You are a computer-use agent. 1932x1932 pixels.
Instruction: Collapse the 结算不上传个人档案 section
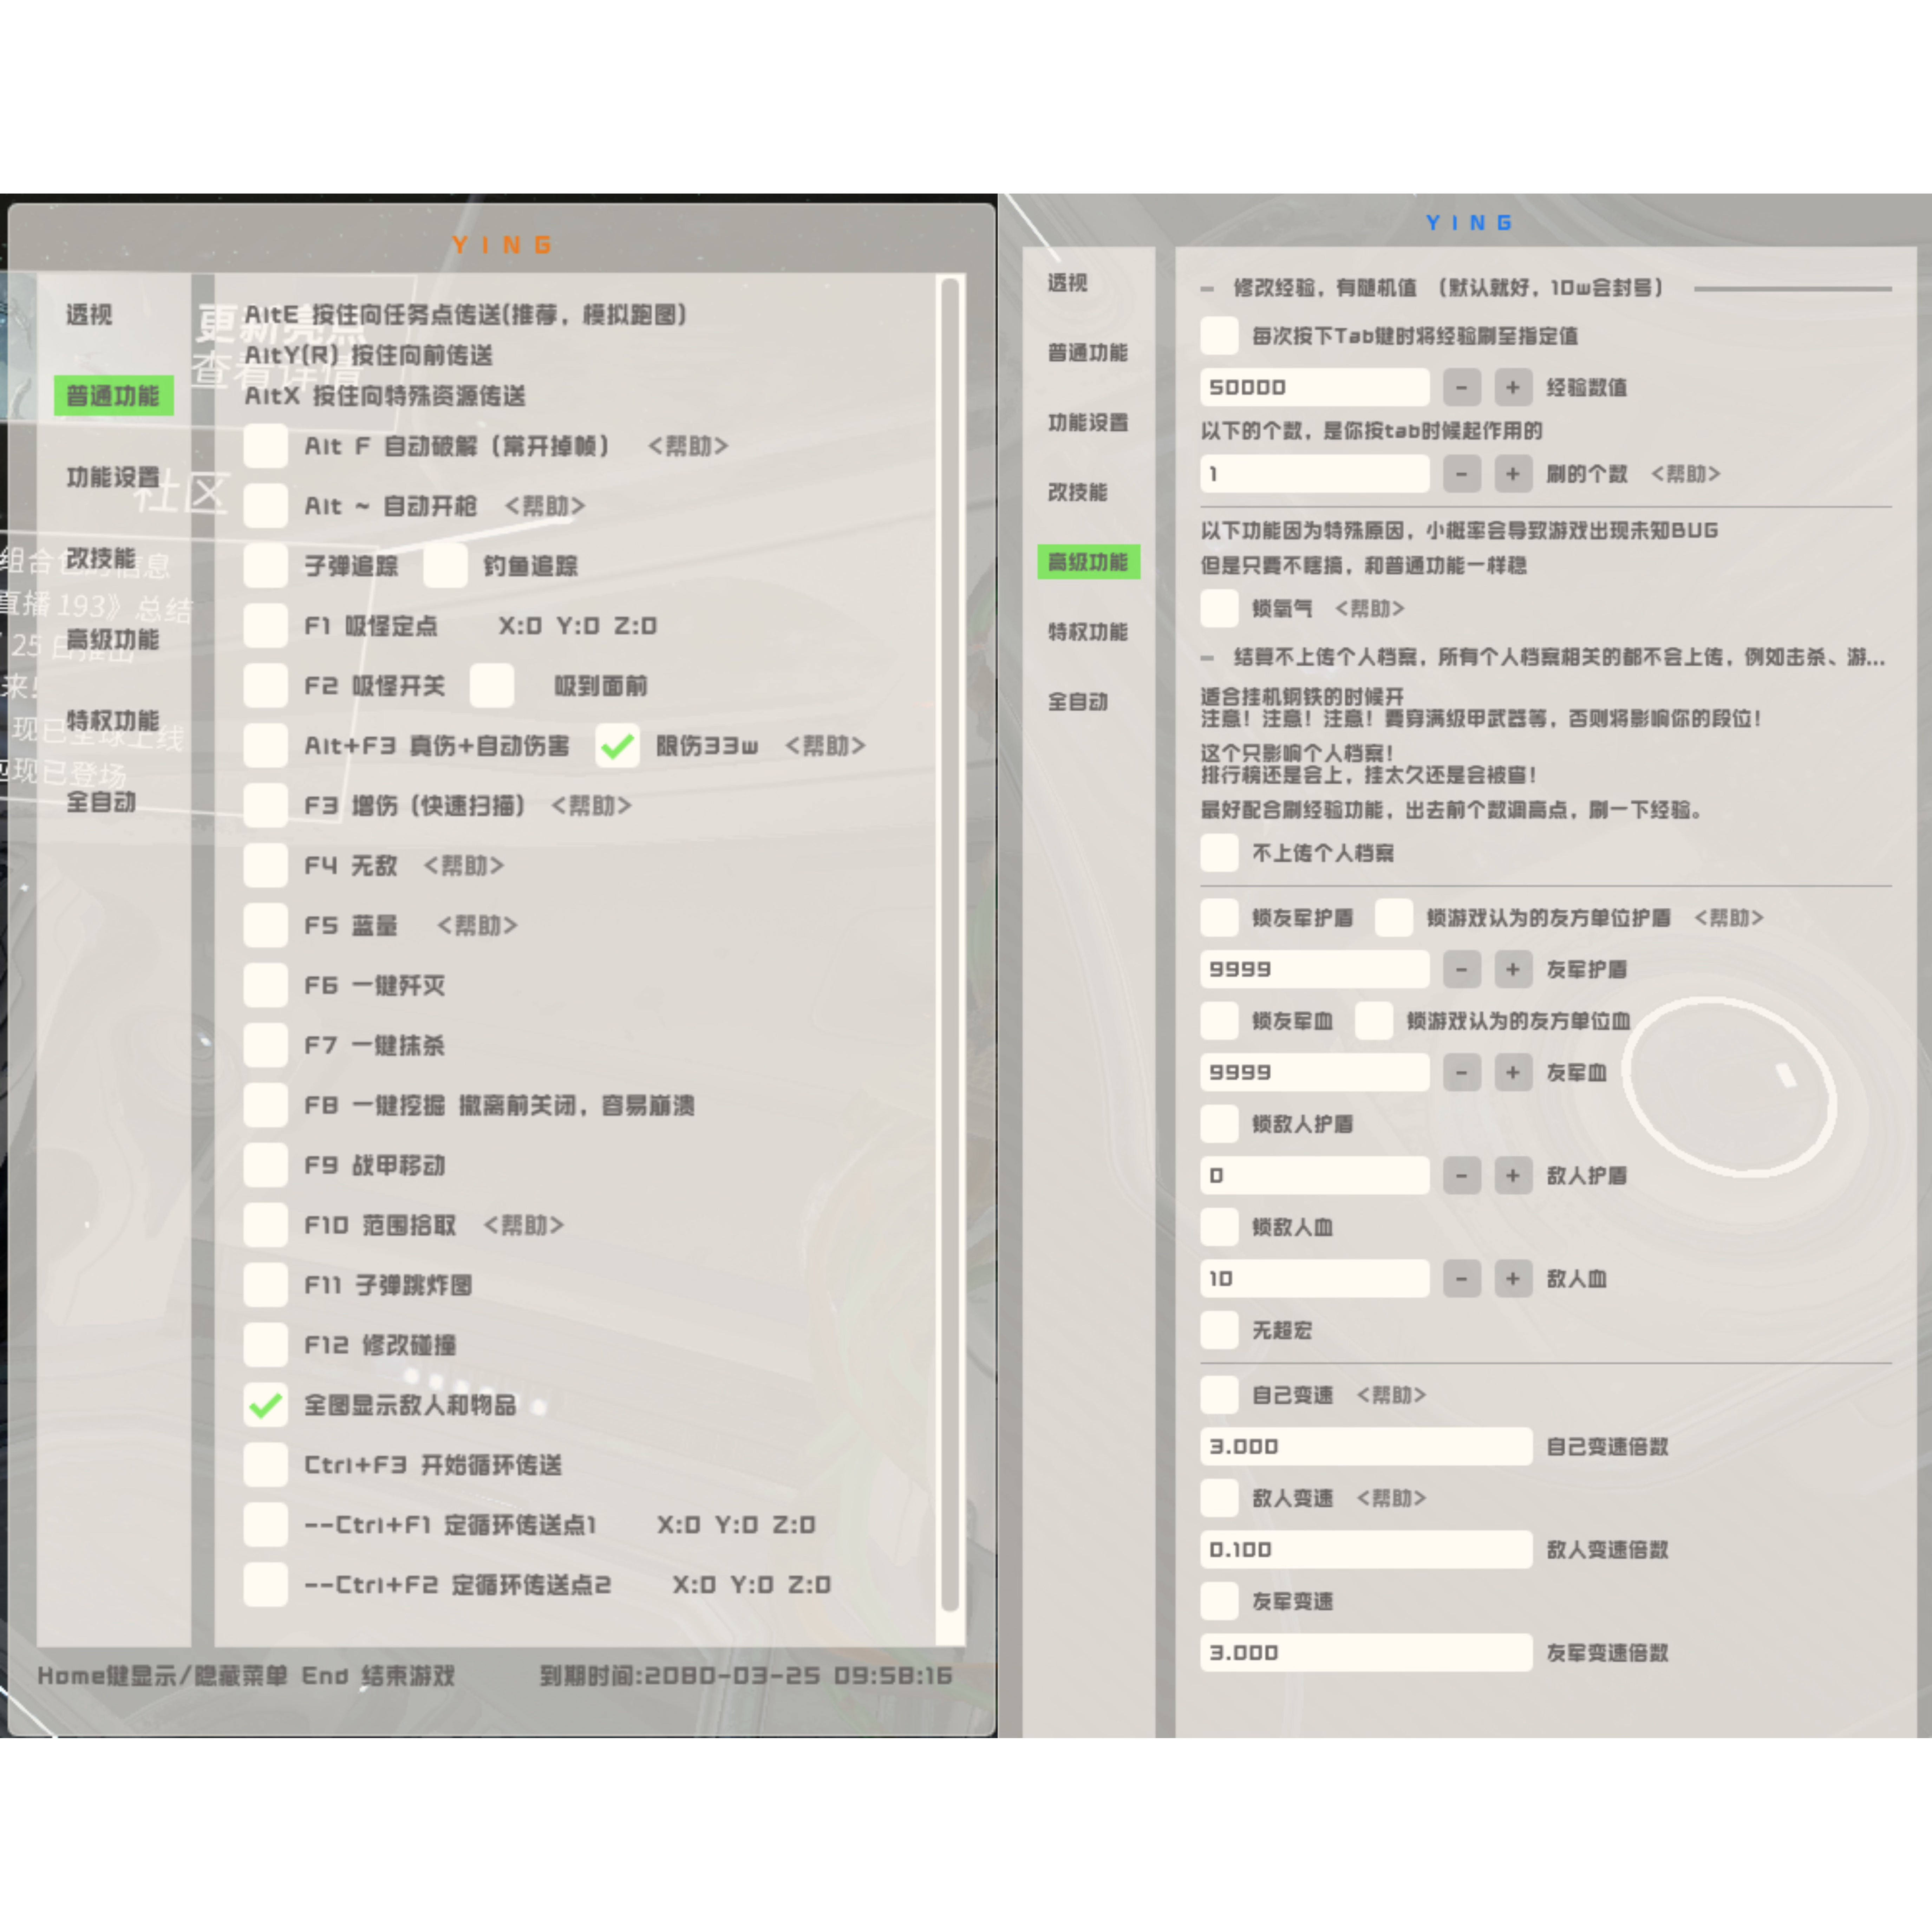1207,658
